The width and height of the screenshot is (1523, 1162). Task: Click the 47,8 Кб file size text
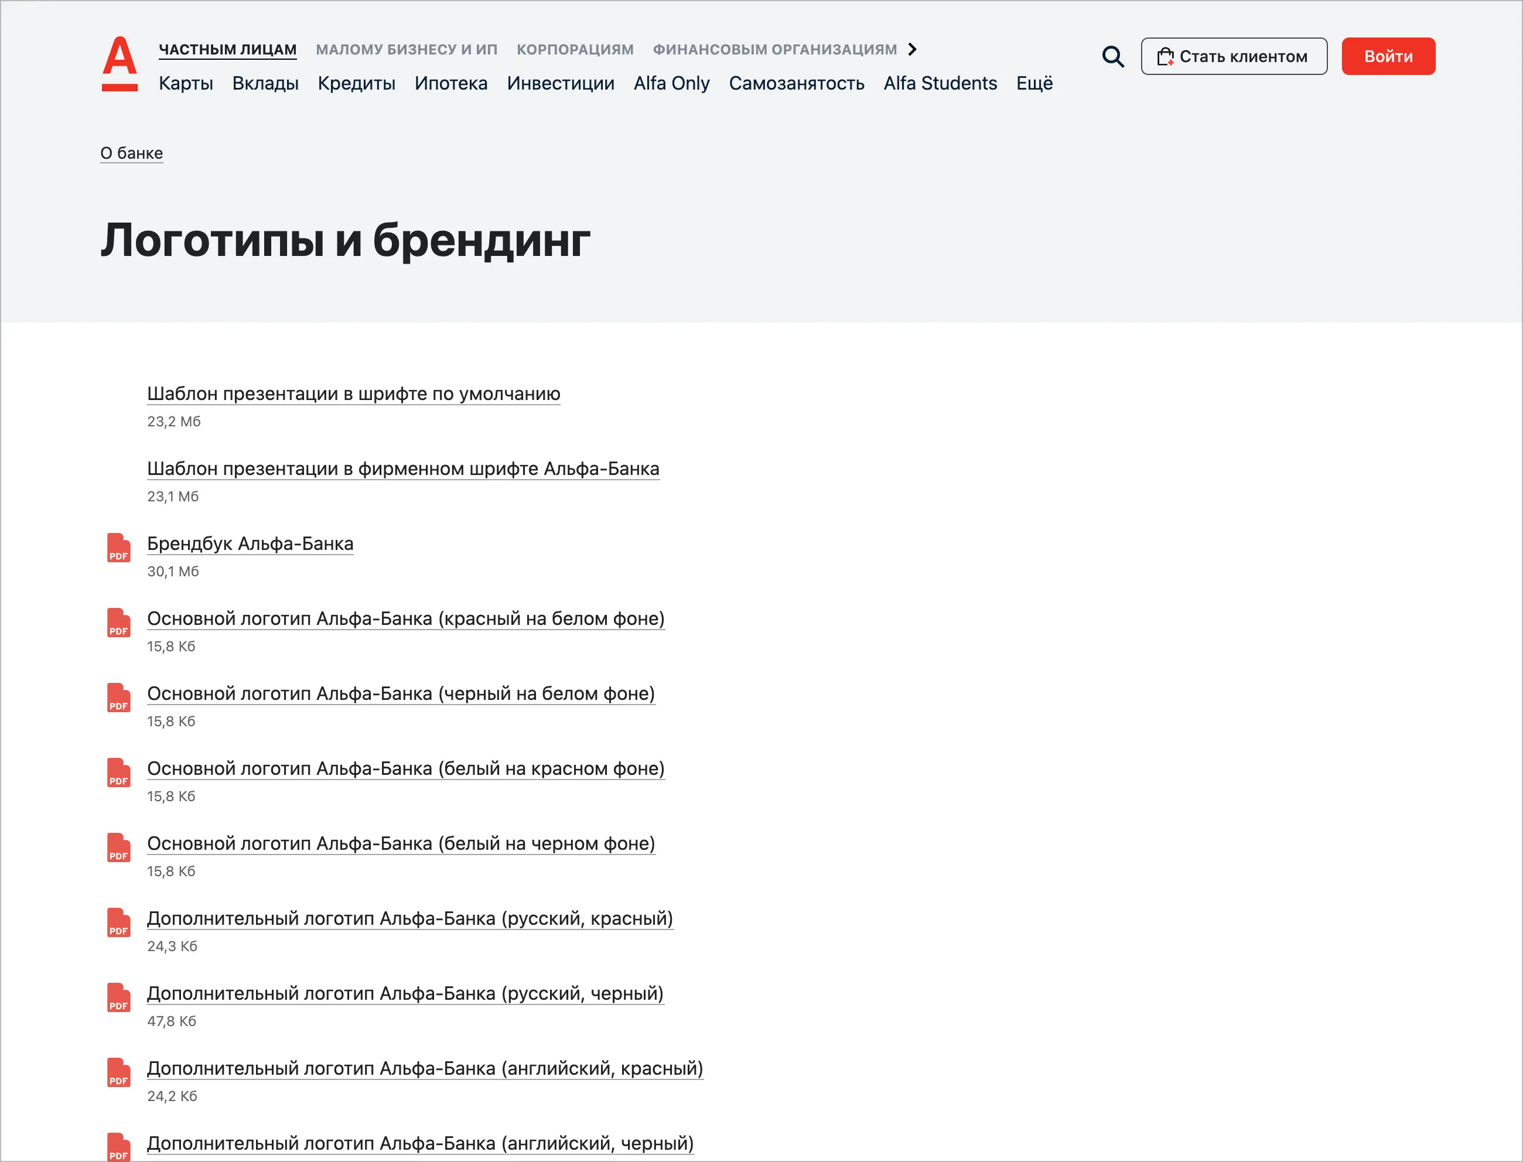pyautogui.click(x=172, y=1021)
